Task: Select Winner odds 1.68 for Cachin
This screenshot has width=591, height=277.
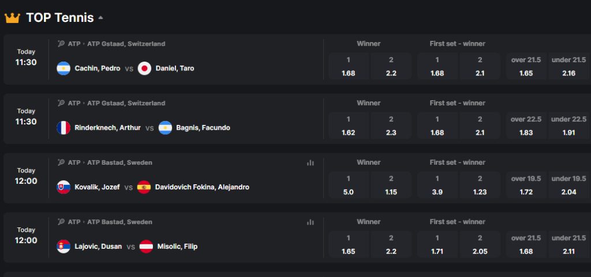Action: pos(348,67)
